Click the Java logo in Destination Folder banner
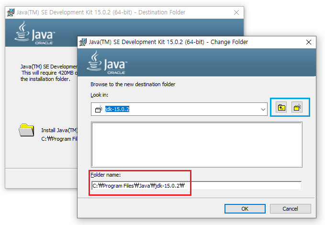 [x=34, y=33]
